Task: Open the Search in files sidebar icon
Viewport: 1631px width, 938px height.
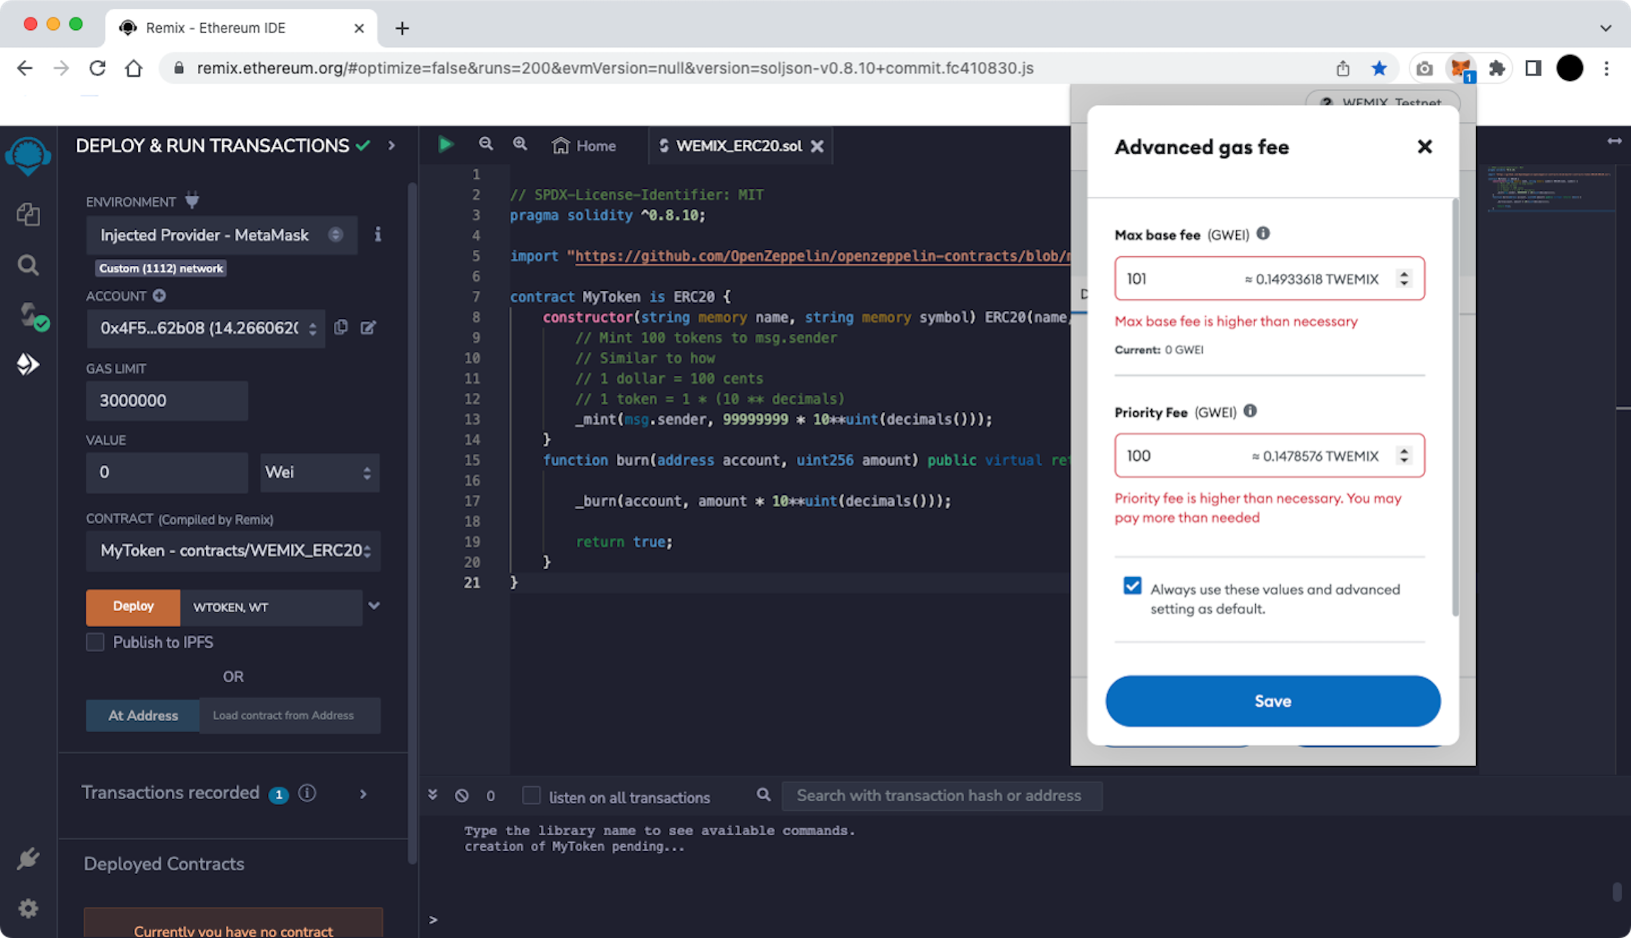Action: 28,265
